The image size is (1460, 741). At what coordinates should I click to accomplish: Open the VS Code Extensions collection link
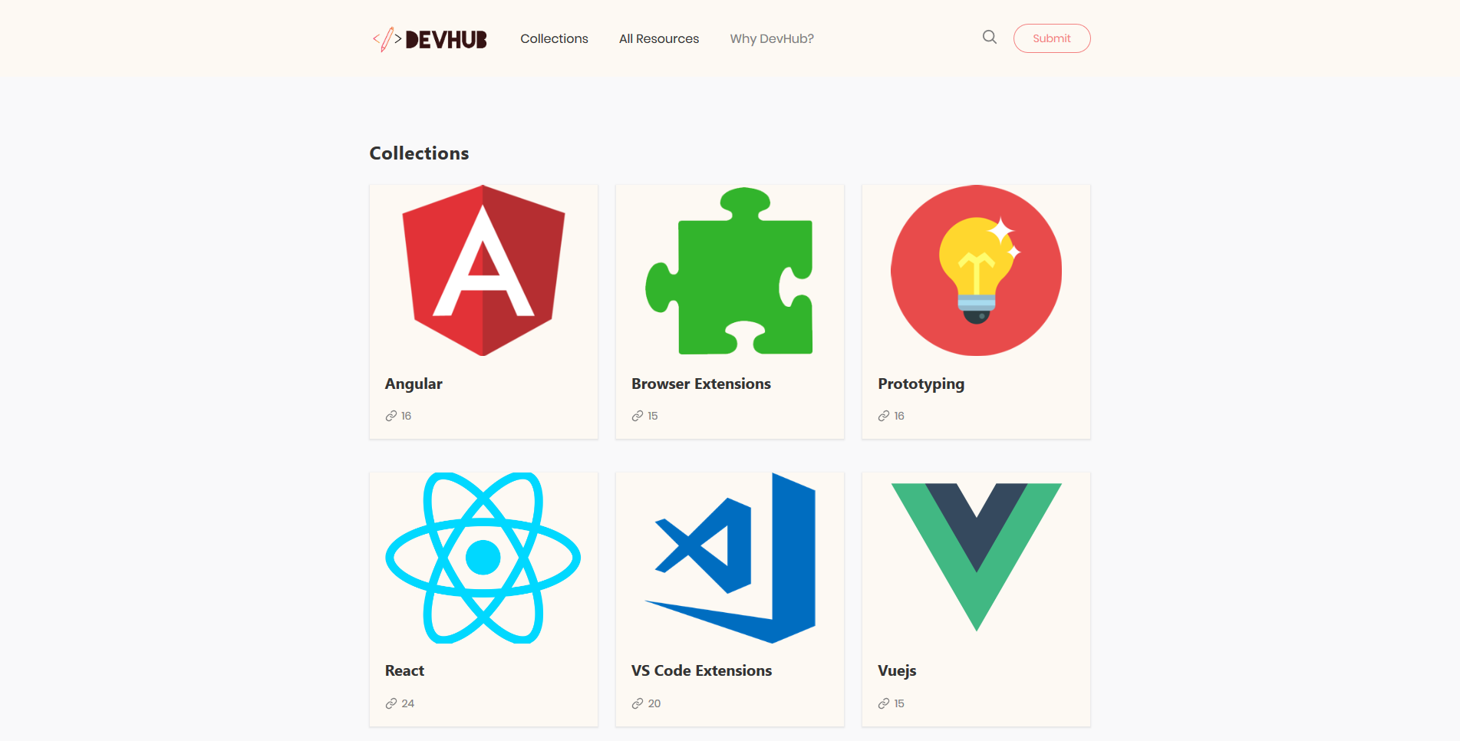tap(700, 670)
